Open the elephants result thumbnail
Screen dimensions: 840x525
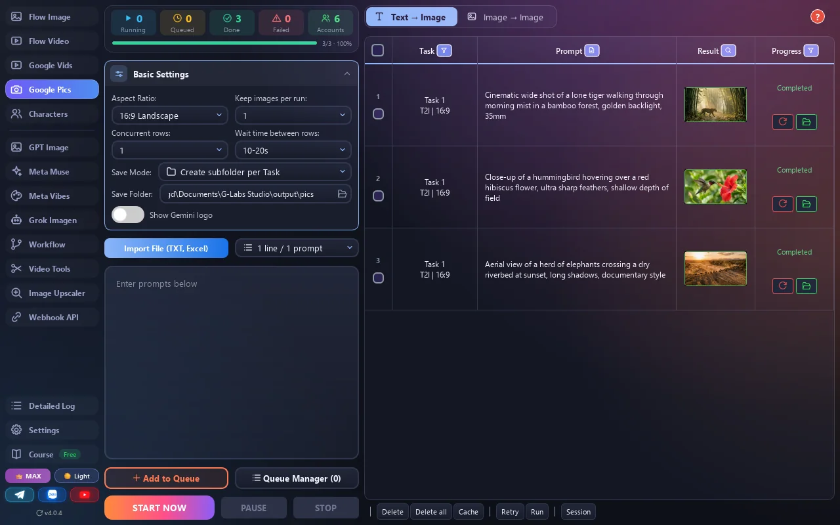[x=715, y=268]
